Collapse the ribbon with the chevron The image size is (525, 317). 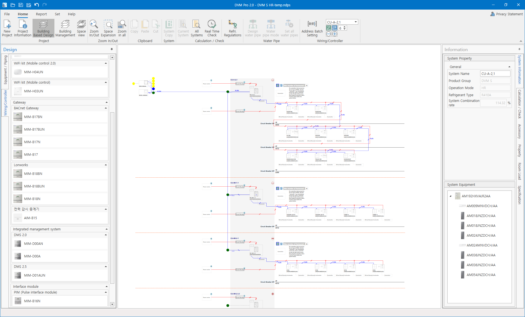click(521, 41)
